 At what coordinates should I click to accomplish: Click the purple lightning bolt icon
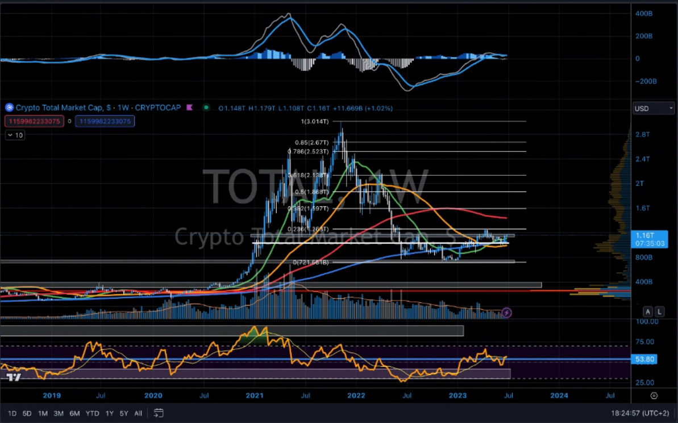[507, 312]
